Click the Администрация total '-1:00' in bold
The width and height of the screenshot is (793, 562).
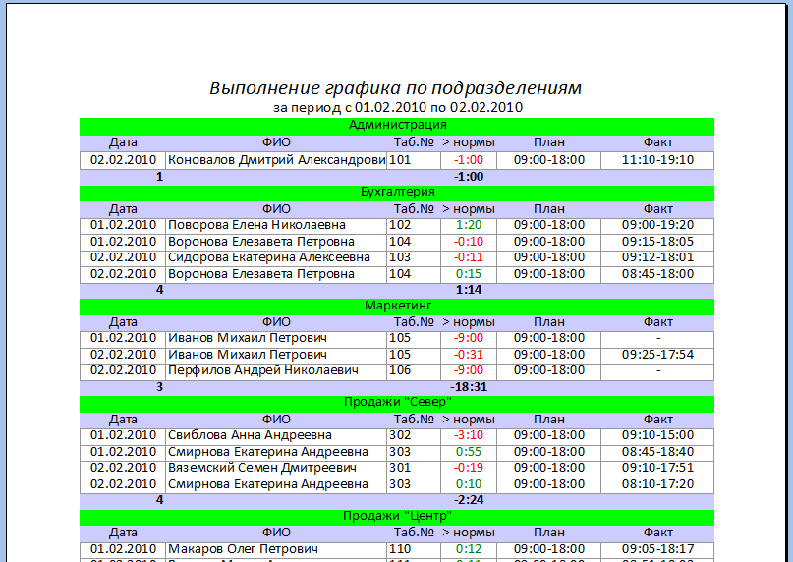(469, 177)
